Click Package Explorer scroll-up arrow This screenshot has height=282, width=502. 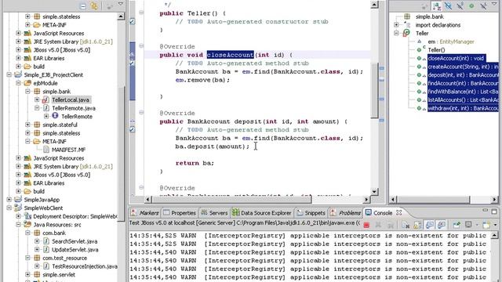(x=121, y=16)
